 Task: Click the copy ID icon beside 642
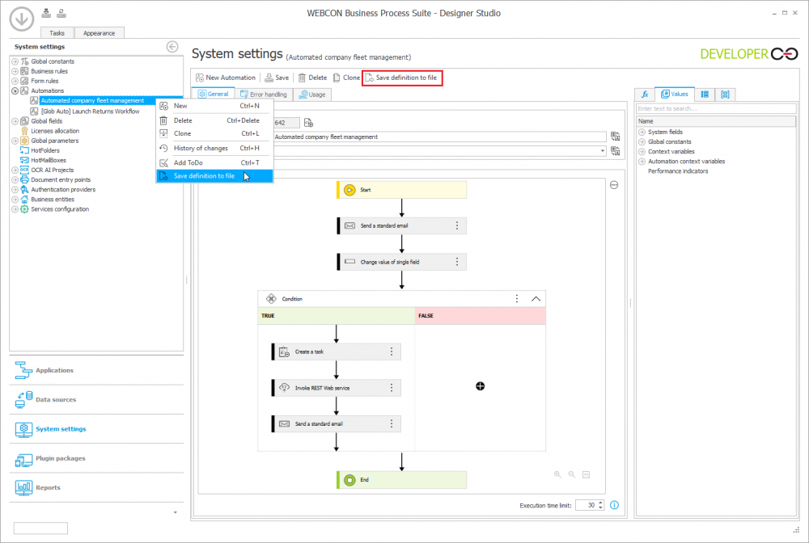[308, 123]
